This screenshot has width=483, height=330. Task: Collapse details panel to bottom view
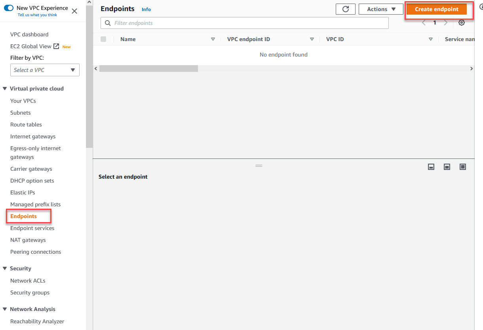[431, 167]
